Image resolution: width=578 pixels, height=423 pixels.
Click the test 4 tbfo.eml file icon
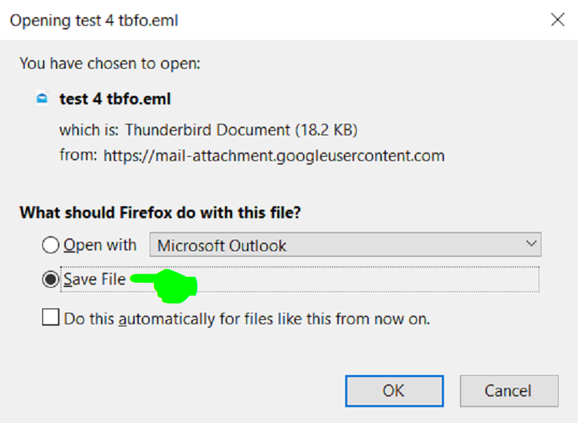click(42, 98)
